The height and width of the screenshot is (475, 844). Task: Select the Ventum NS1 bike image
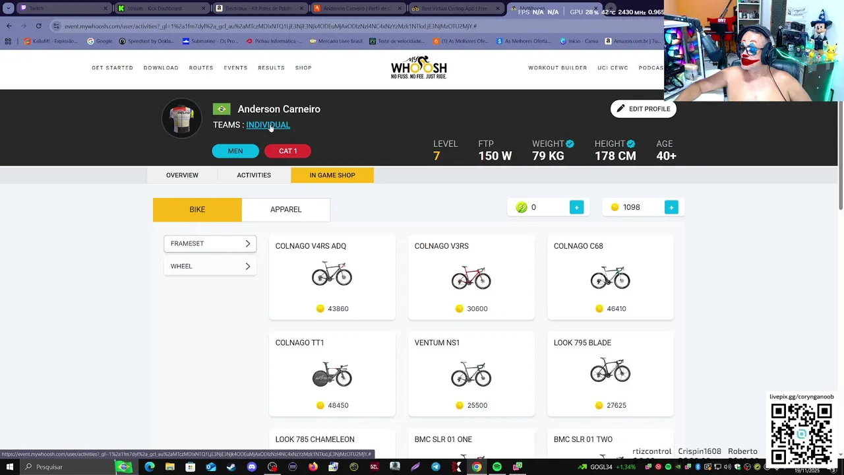(x=471, y=373)
